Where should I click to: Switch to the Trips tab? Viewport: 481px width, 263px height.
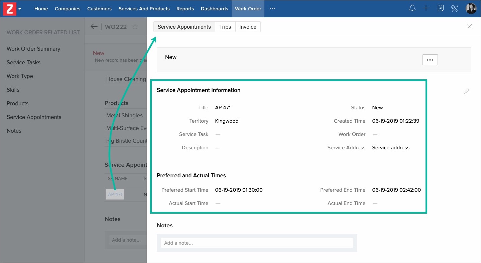(x=225, y=27)
